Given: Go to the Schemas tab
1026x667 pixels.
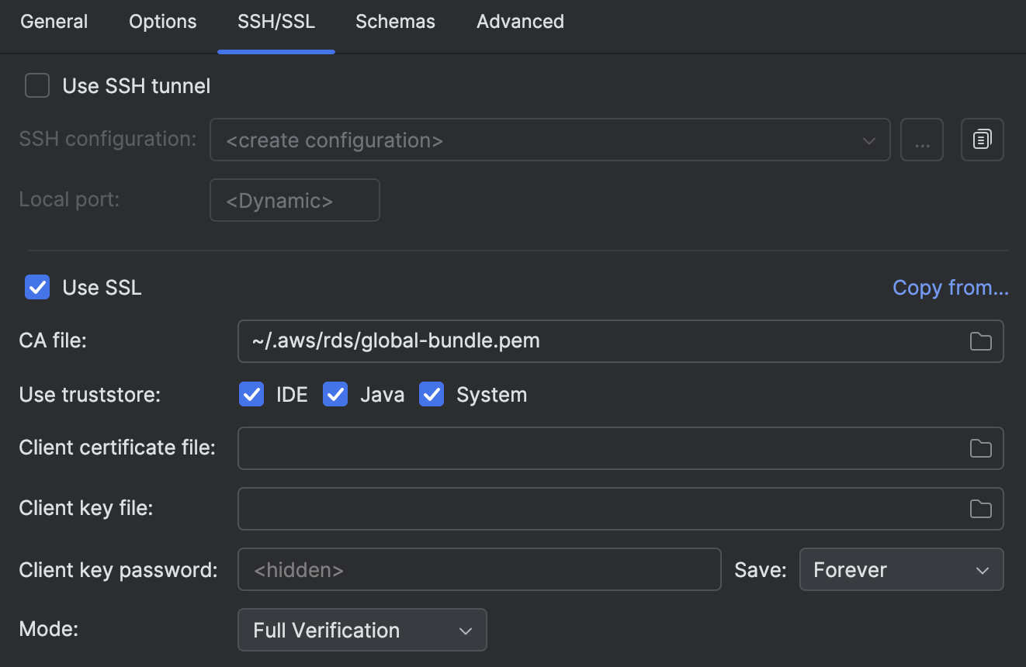Looking at the screenshot, I should 395,22.
